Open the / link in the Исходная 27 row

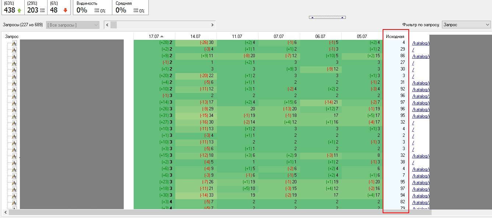[414, 63]
